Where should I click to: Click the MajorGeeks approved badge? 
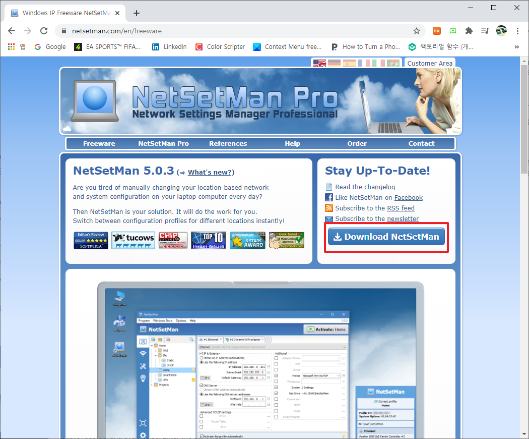[287, 240]
